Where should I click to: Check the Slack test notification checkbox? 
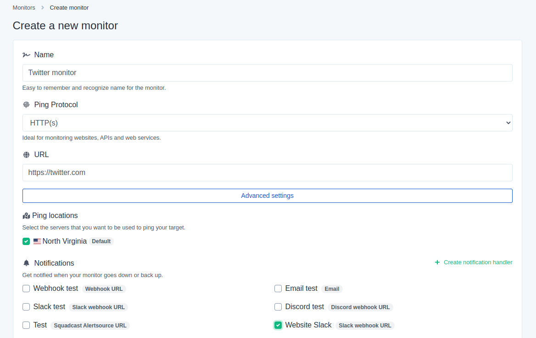click(x=26, y=307)
